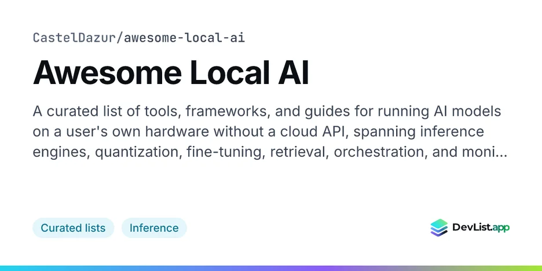Click the DevList.app brand text
The image size is (542, 271).
(481, 228)
